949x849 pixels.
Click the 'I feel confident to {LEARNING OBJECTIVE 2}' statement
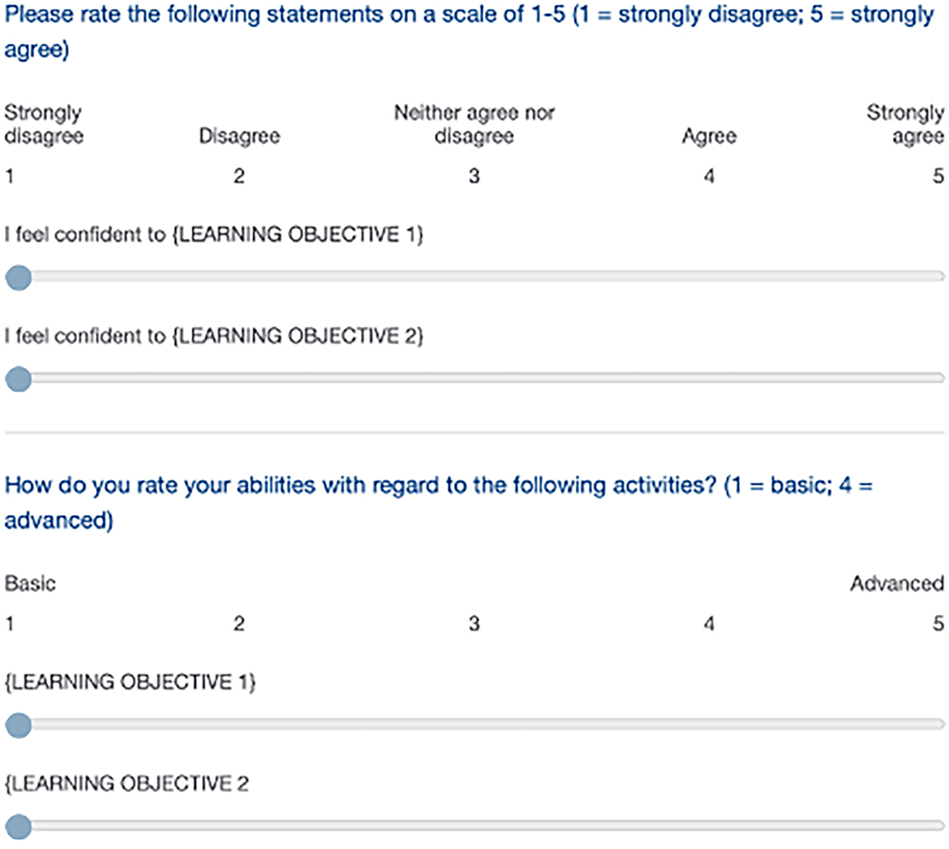pyautogui.click(x=214, y=336)
